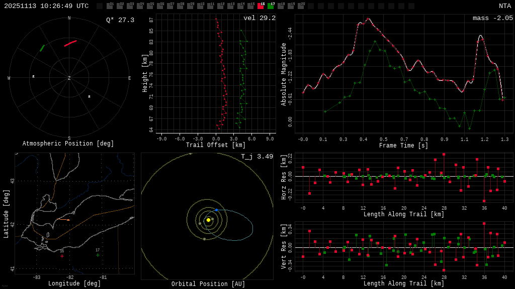The height and width of the screenshot is (289, 515).
Task: Click the Absolute Magnitude axis label
Action: coord(284,74)
